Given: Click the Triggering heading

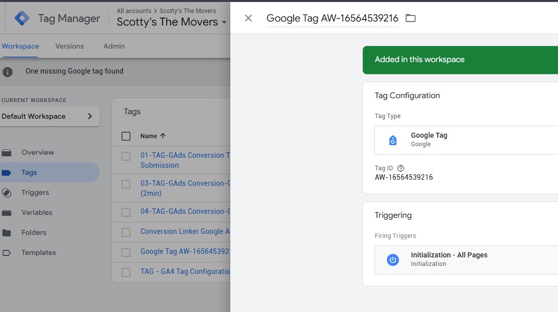Looking at the screenshot, I should [393, 215].
